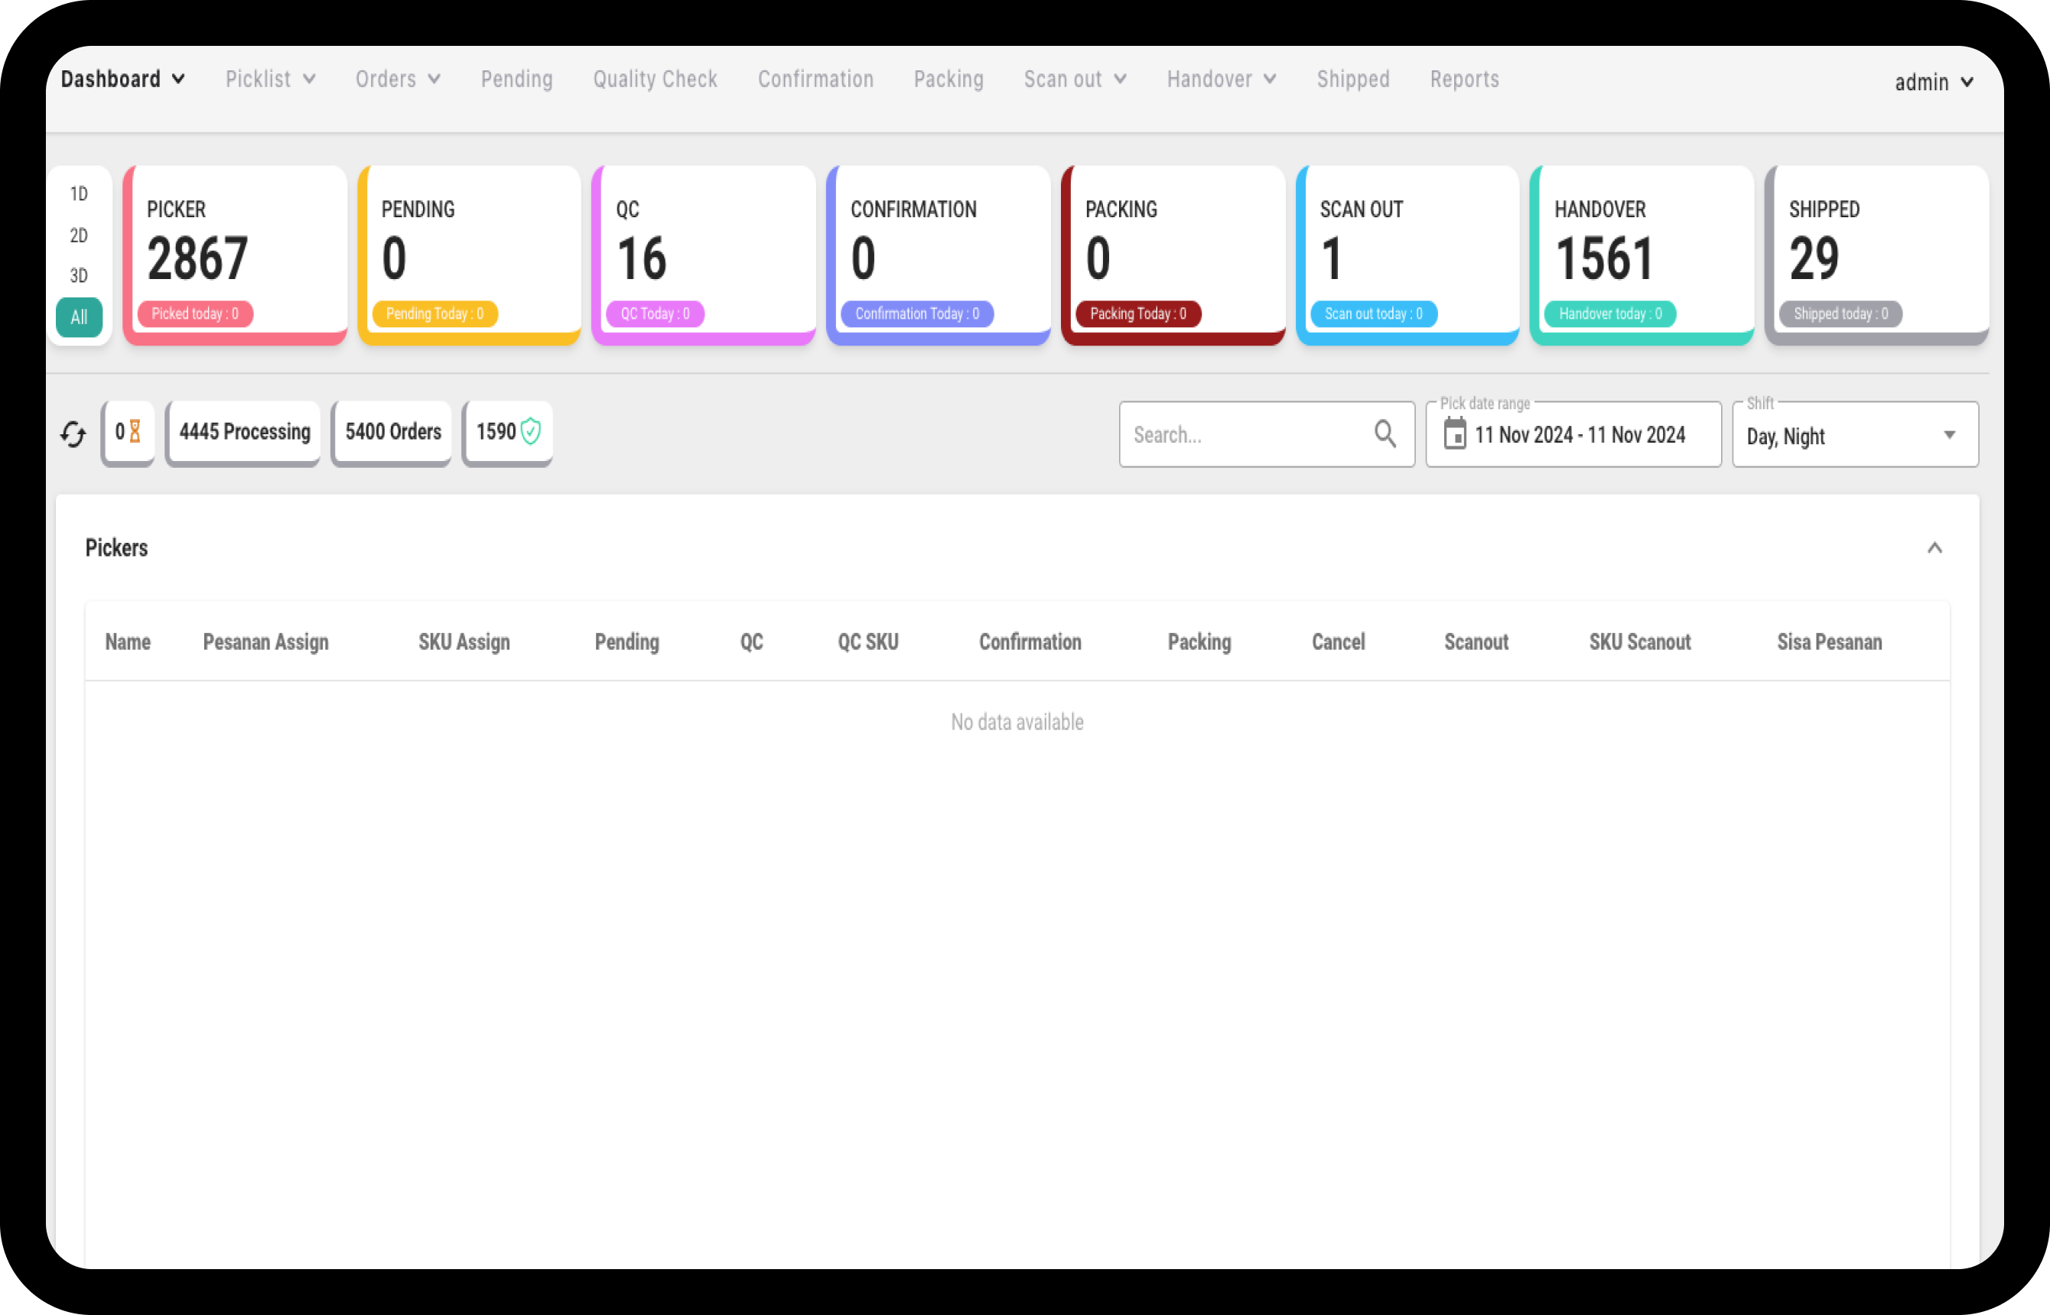Screen dimensions: 2050x1315
Task: Click the Pick date range field
Action: [1573, 434]
